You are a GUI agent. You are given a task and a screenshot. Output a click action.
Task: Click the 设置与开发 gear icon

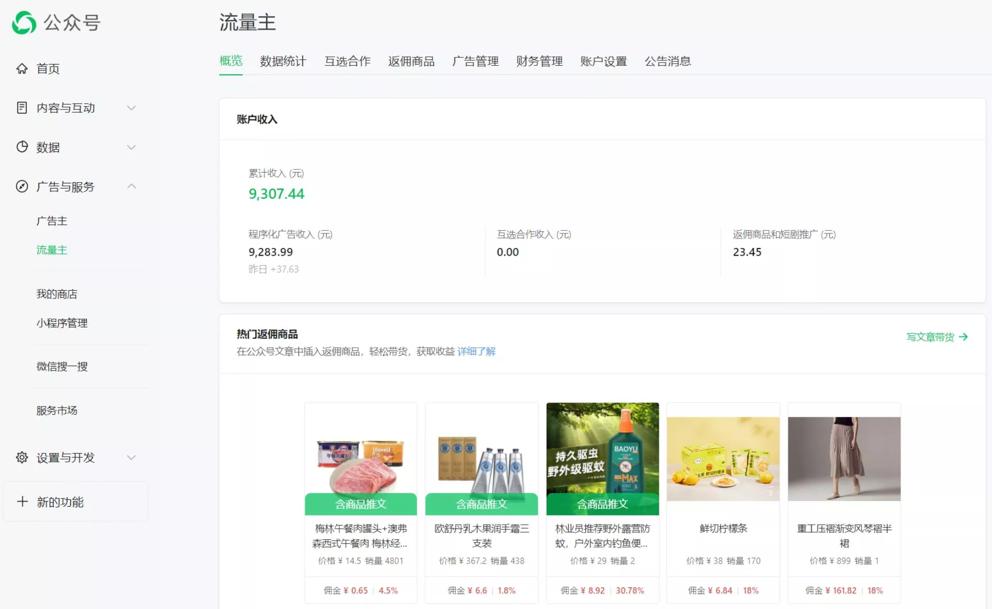point(21,457)
